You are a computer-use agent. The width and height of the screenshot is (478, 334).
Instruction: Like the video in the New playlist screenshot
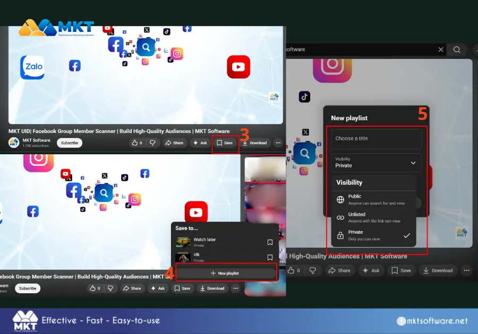click(x=294, y=270)
